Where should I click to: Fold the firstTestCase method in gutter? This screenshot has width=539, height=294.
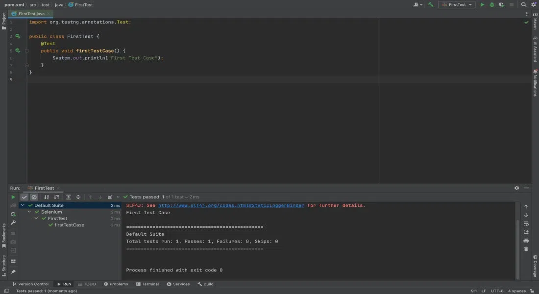click(27, 51)
